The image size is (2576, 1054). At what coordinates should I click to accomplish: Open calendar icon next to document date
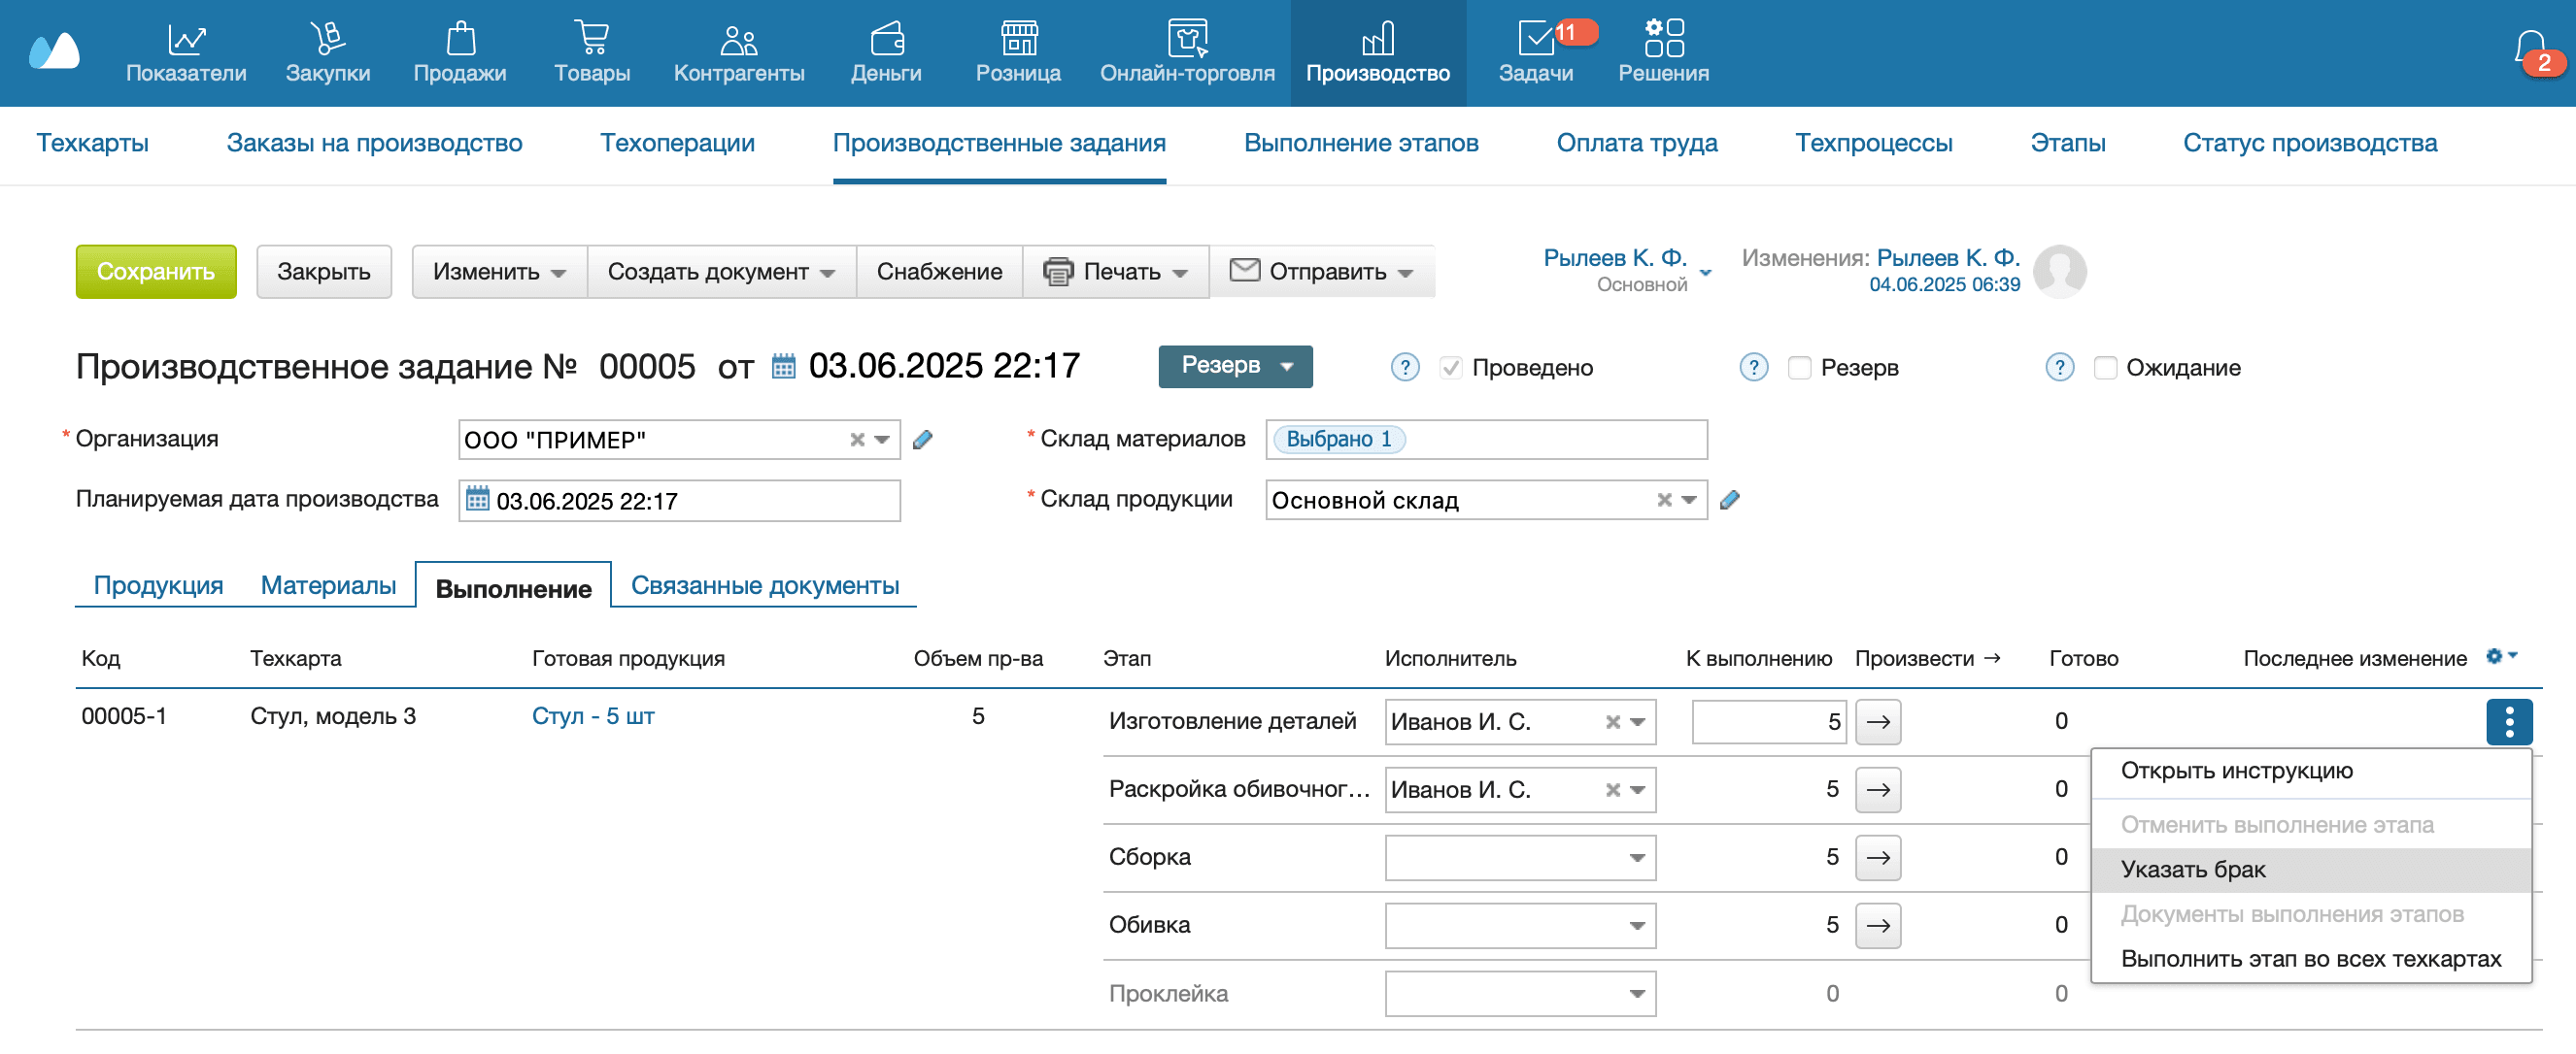(x=783, y=367)
